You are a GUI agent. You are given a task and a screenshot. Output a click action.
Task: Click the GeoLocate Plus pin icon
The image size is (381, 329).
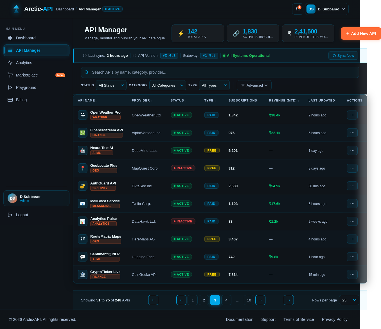83,168
